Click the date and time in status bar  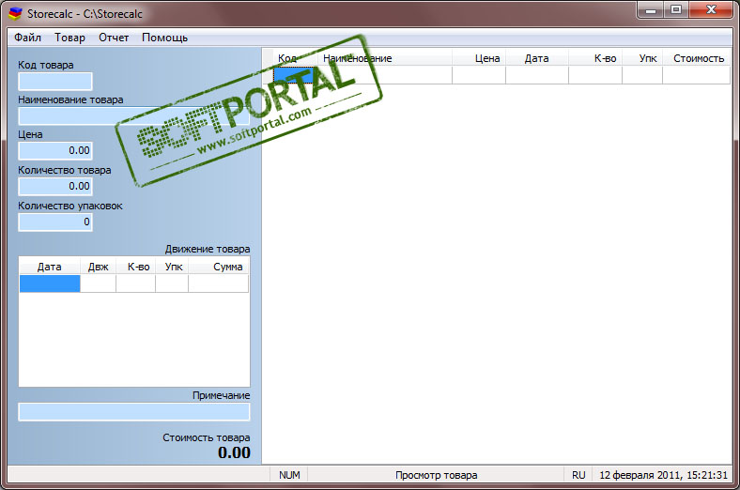click(663, 475)
